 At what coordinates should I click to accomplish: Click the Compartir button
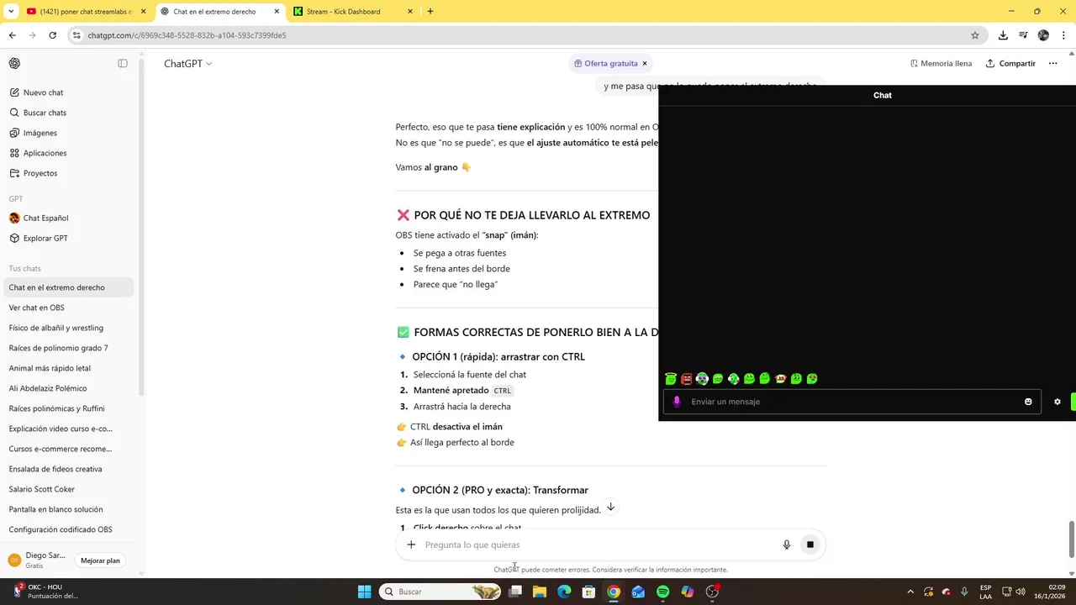point(1010,64)
